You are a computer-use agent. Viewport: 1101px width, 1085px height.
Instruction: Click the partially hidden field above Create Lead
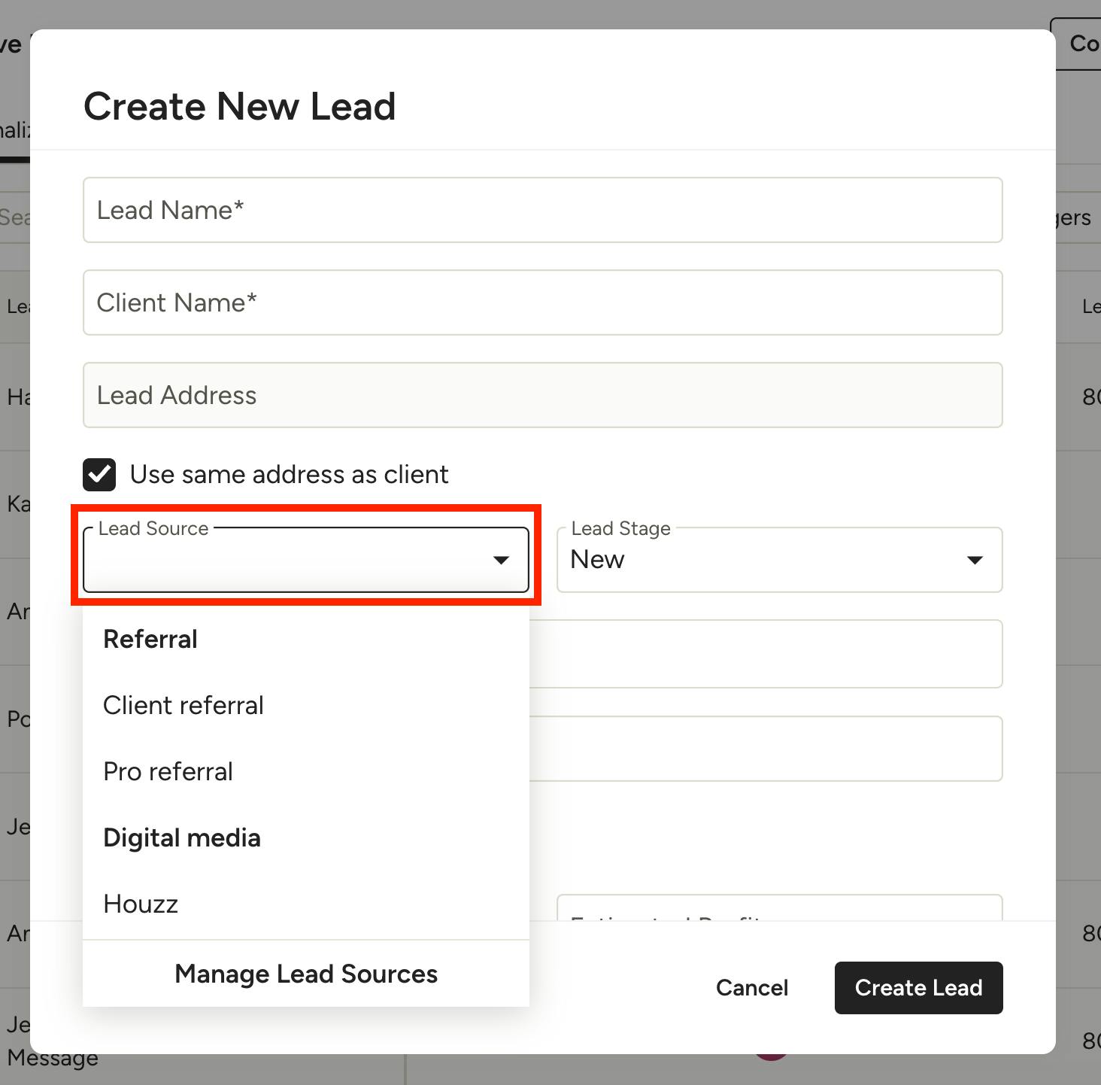point(779,908)
